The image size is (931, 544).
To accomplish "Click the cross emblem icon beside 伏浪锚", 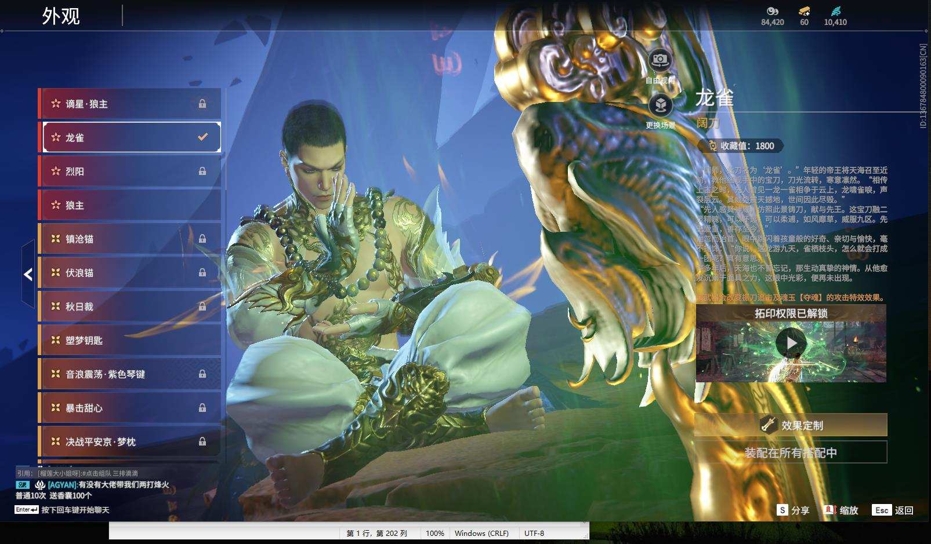I will point(56,272).
